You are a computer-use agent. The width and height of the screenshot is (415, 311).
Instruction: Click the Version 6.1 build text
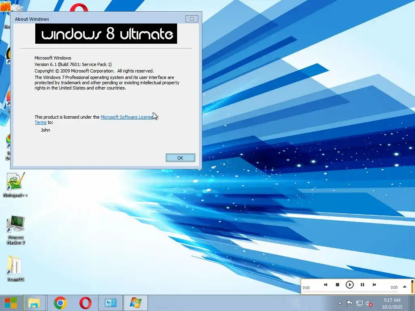point(73,64)
